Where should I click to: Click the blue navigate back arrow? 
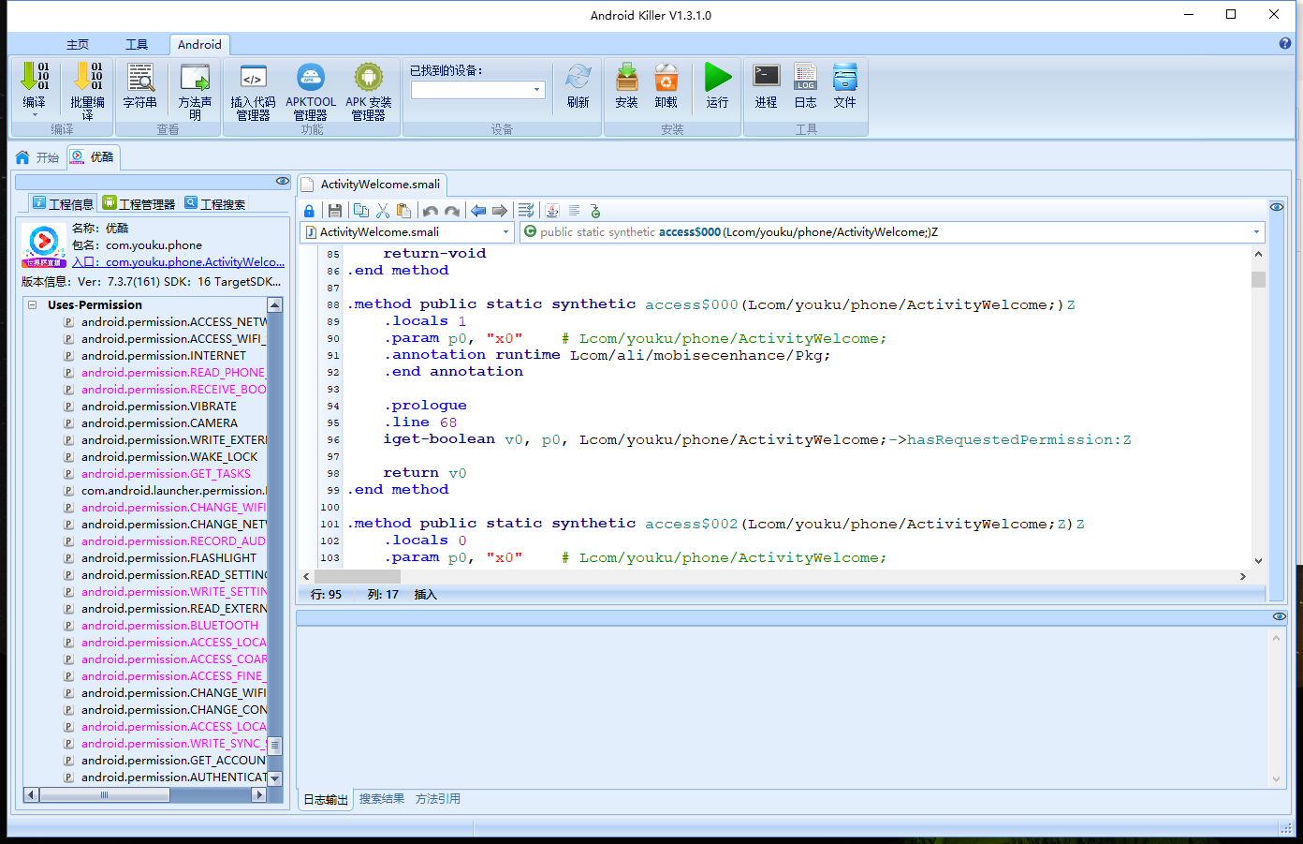[x=478, y=211]
